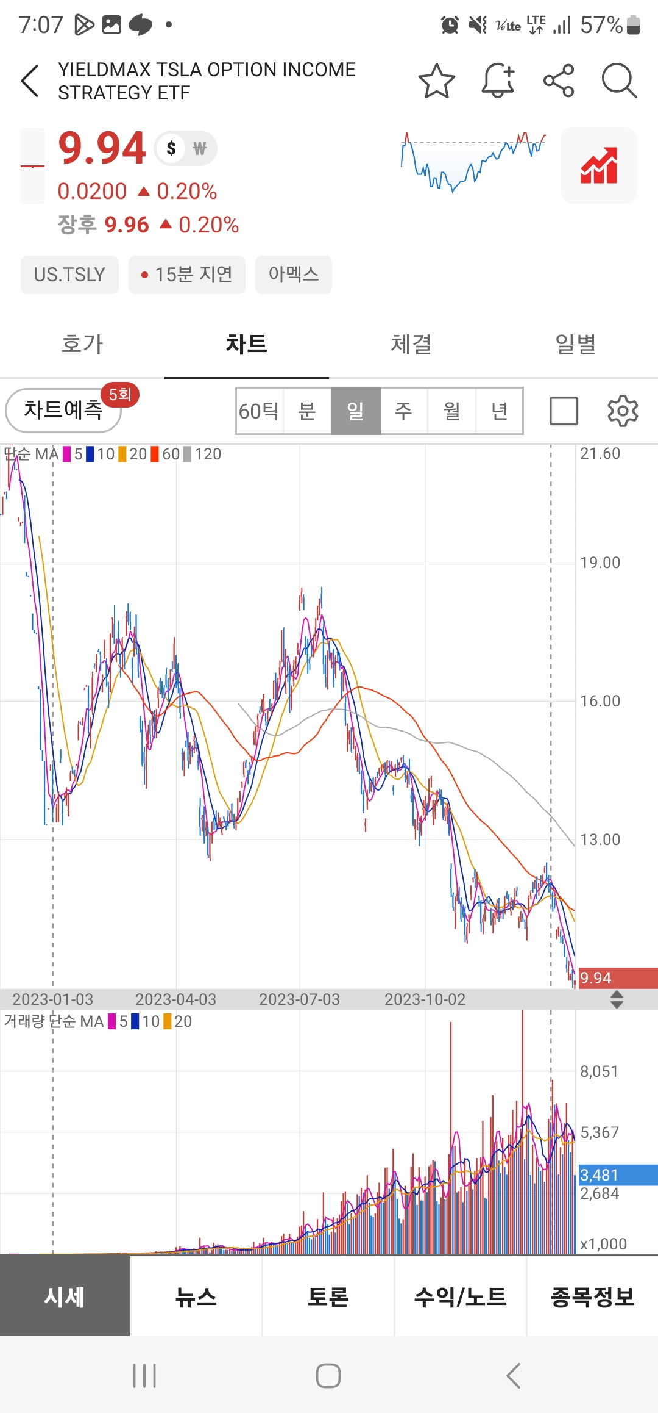Expand chart to fullscreen square icon
This screenshot has height=1413, width=658.
564,411
